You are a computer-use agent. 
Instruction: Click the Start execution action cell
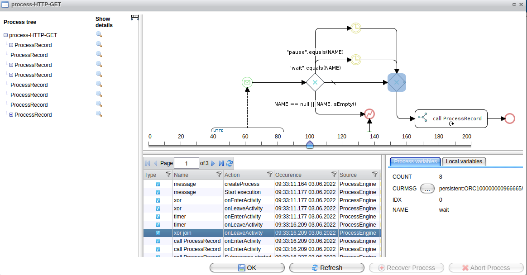pos(243,192)
